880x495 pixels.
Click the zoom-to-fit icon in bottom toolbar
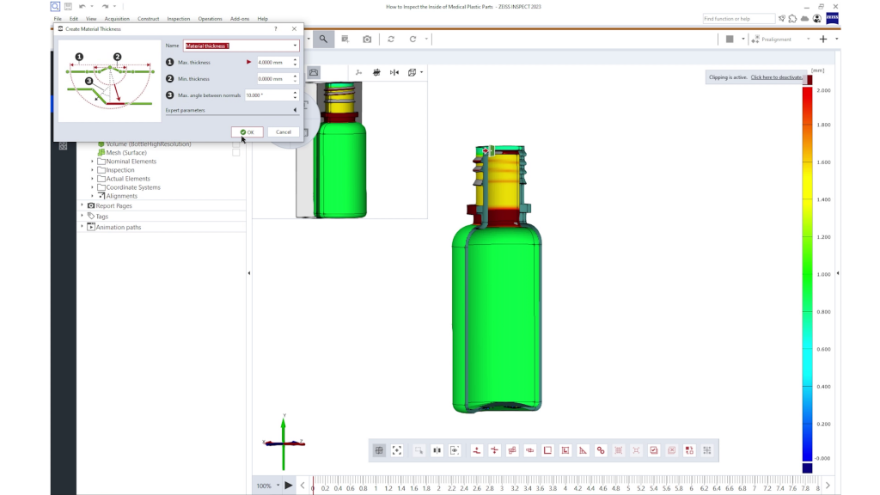(397, 450)
